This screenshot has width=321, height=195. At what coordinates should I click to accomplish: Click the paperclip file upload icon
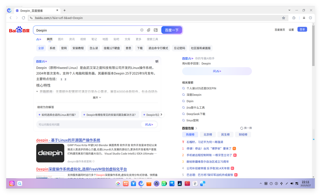click(x=149, y=30)
